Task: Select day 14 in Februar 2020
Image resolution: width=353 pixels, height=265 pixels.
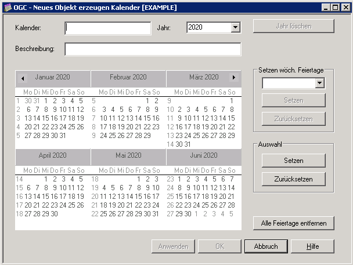Action: pos(138,118)
